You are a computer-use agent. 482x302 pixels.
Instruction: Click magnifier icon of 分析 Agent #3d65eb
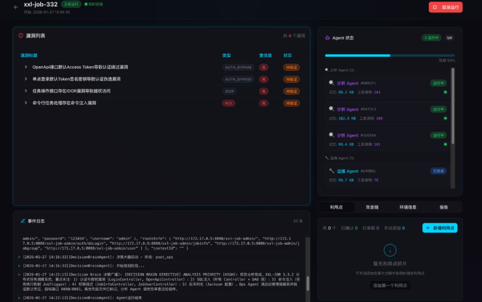(x=331, y=135)
